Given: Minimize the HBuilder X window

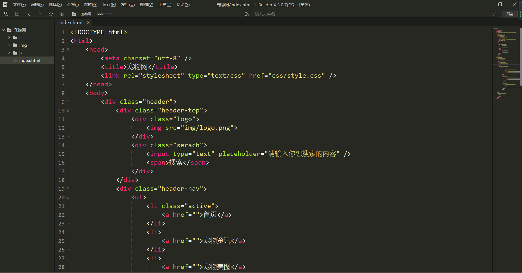Looking at the screenshot, I should [486, 4].
